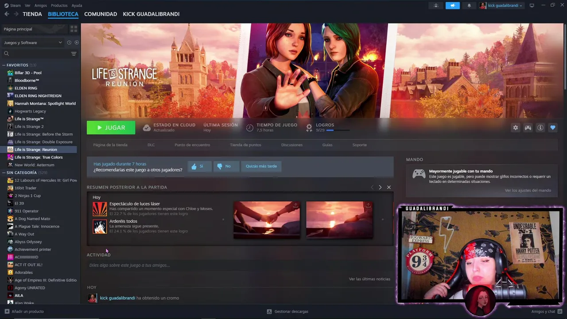
Task: Go to next post-game summary item
Action: [x=380, y=187]
